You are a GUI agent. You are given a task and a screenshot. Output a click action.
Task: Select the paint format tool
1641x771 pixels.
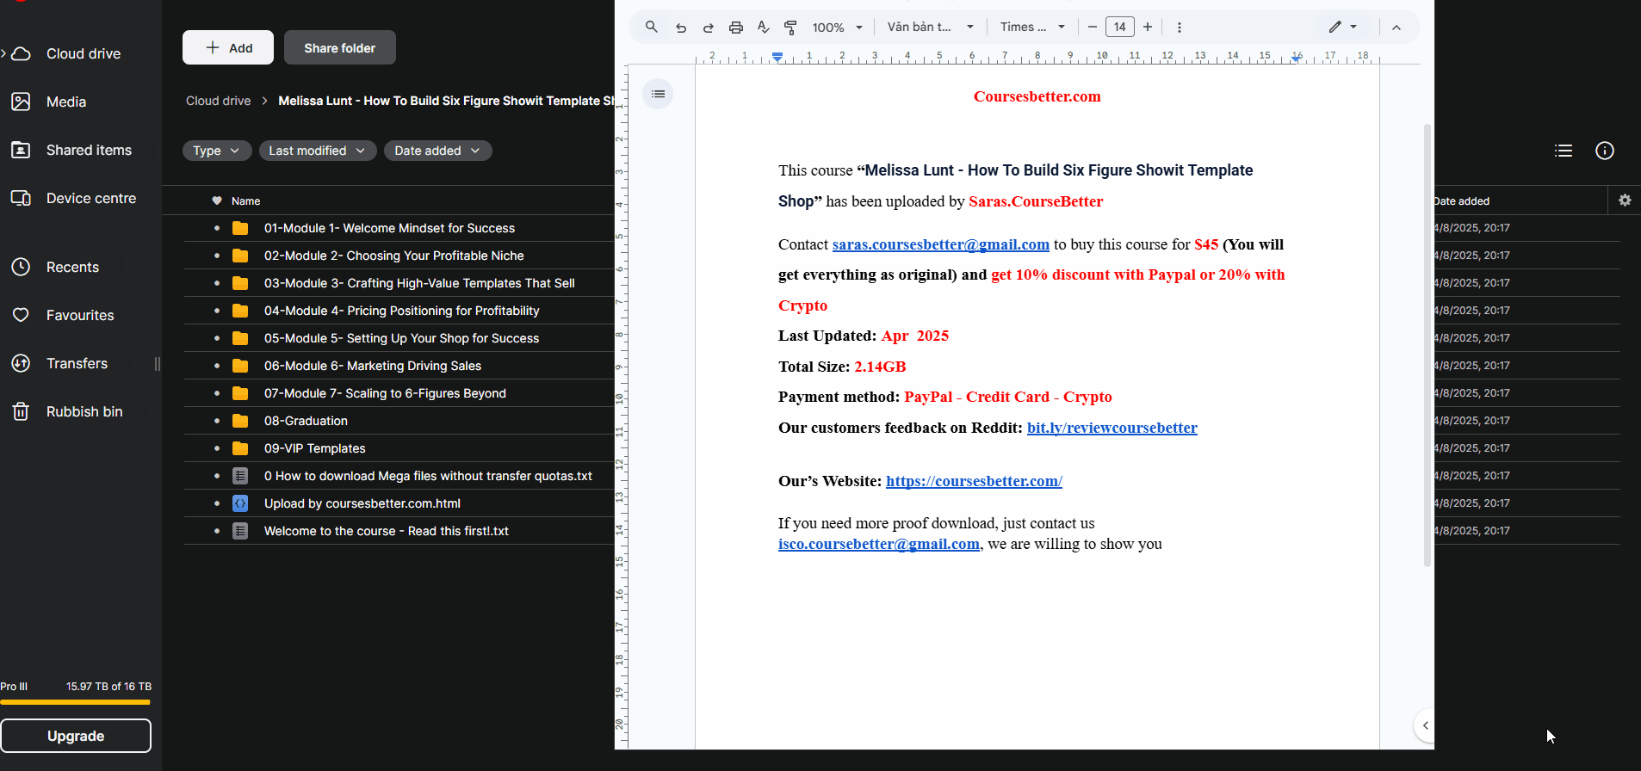pyautogui.click(x=790, y=28)
